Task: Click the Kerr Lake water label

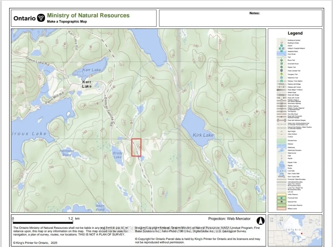Action: pos(92,70)
